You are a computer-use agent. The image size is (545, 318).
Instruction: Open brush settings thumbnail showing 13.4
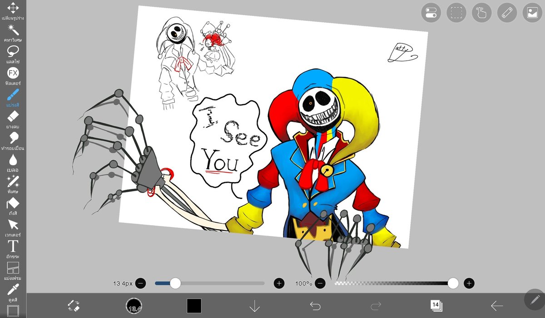click(x=134, y=306)
